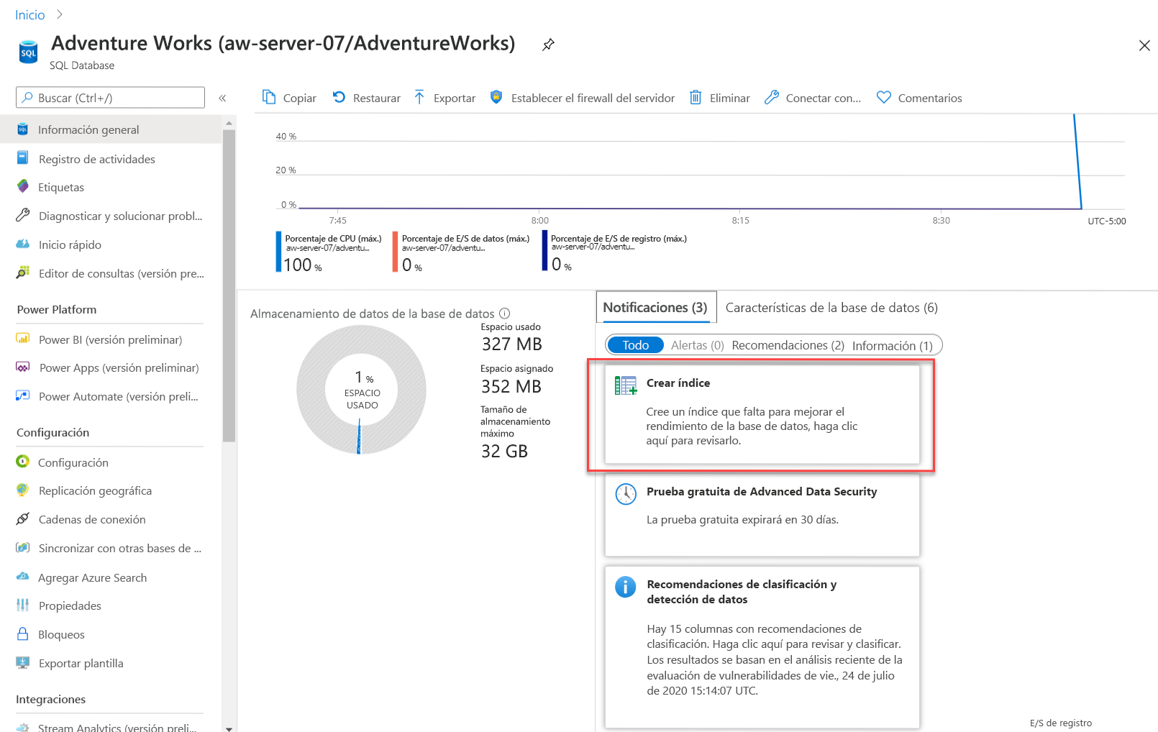The height and width of the screenshot is (732, 1158).
Task: Click the Power Apps icon
Action: coord(23,367)
